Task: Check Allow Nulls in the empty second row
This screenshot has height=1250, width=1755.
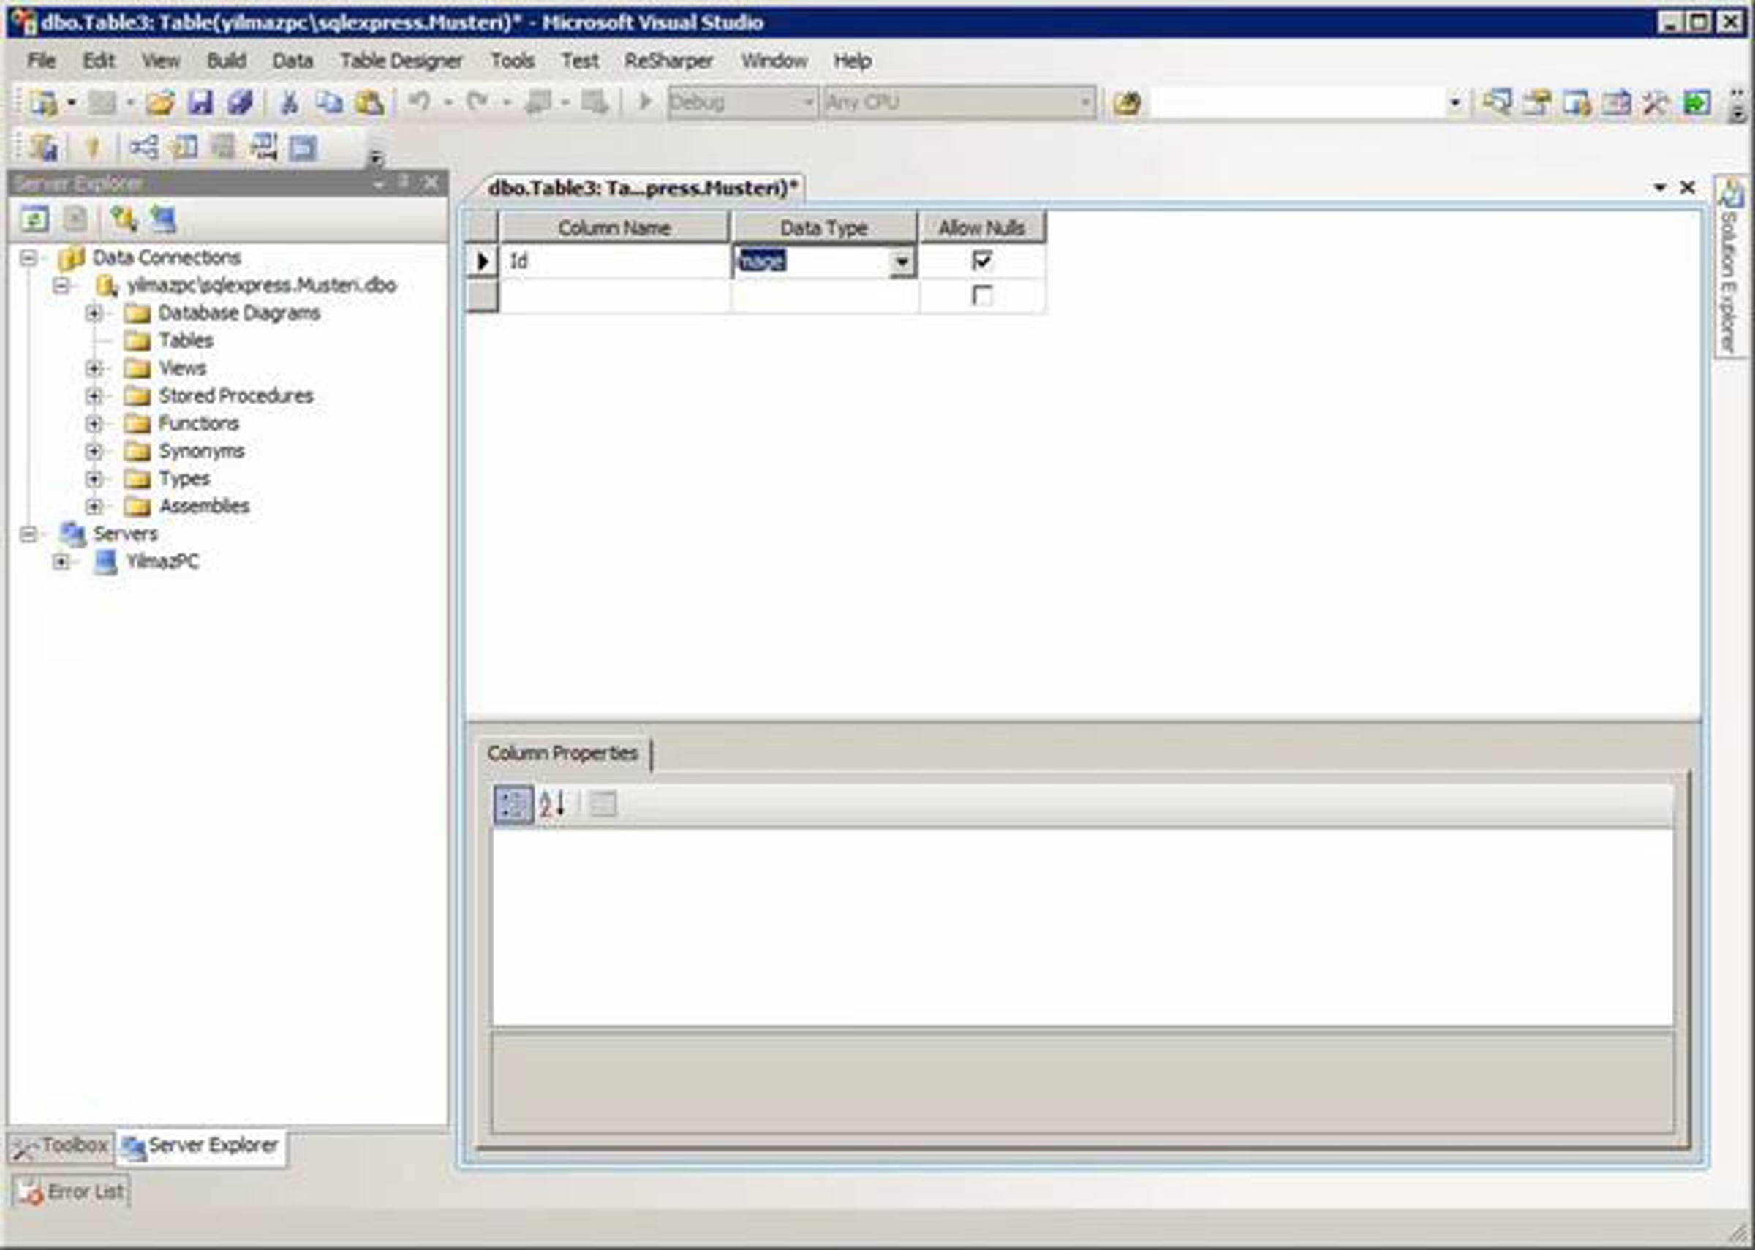Action: (x=982, y=295)
